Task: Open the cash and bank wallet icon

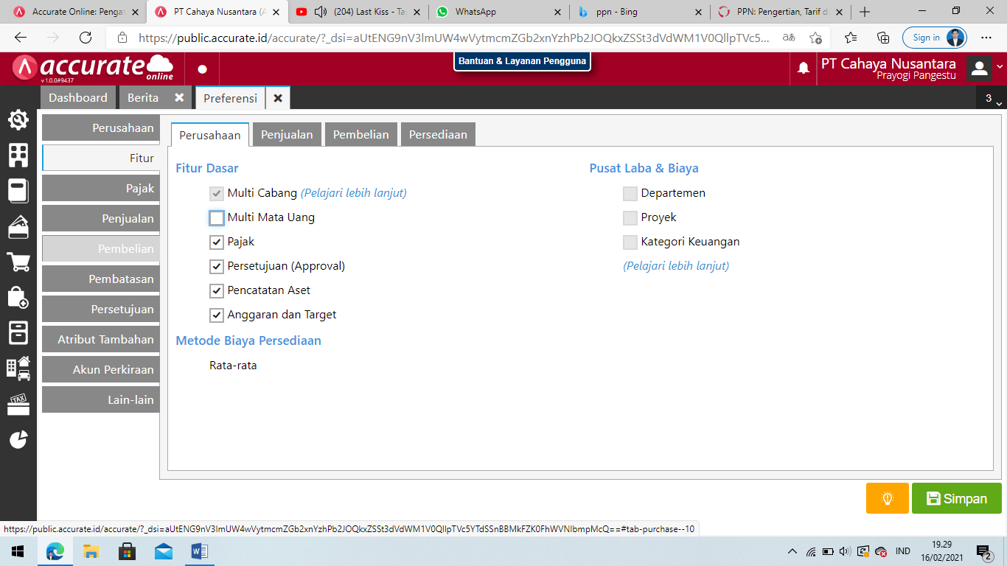Action: click(x=18, y=226)
